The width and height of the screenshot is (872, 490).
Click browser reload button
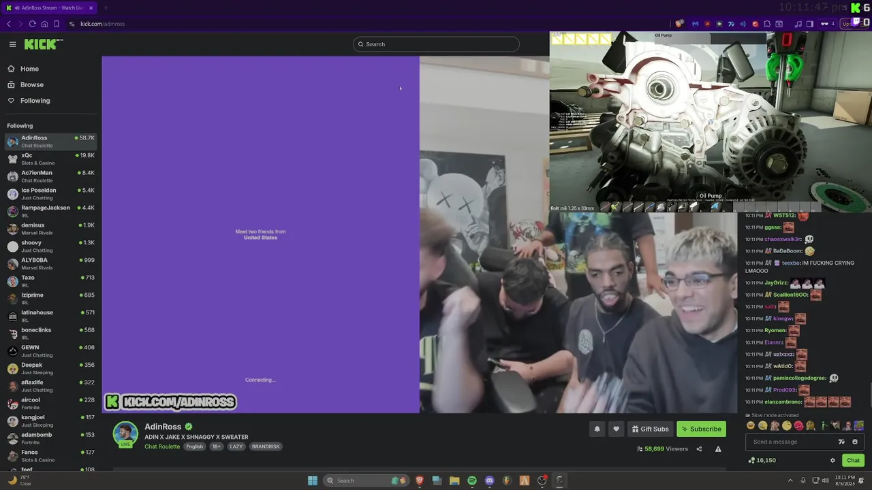pos(32,24)
